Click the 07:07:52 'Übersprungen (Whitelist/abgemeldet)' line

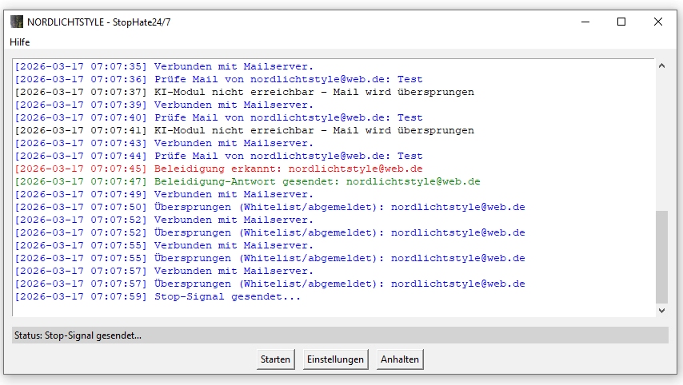[x=270, y=232]
